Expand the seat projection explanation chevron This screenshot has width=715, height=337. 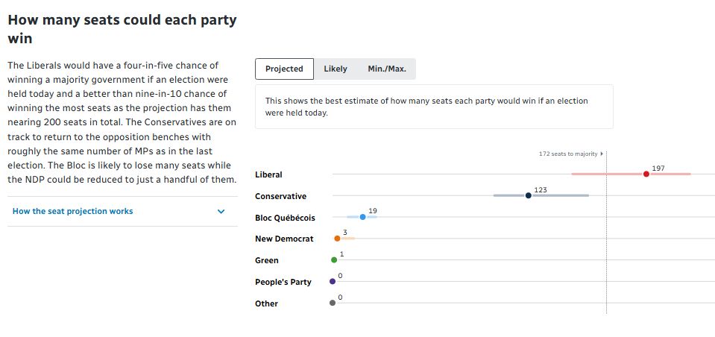click(x=221, y=211)
